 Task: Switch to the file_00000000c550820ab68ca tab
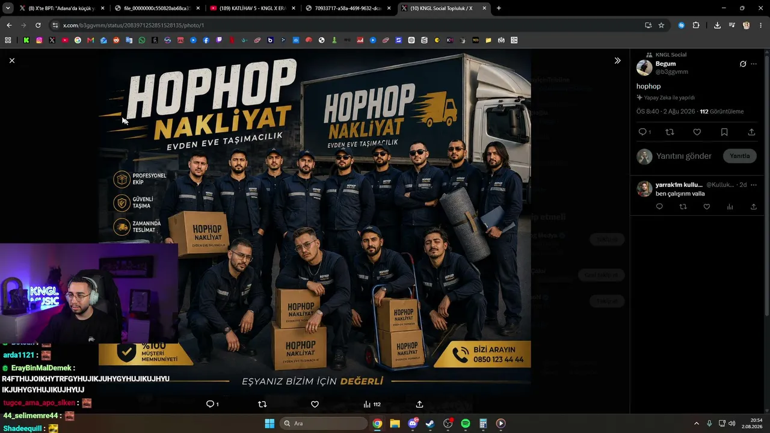(156, 8)
